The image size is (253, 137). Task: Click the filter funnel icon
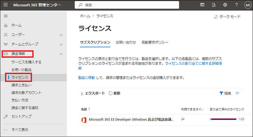221,93
